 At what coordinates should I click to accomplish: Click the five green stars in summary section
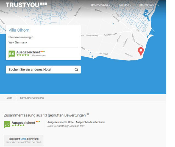(x=18, y=126)
